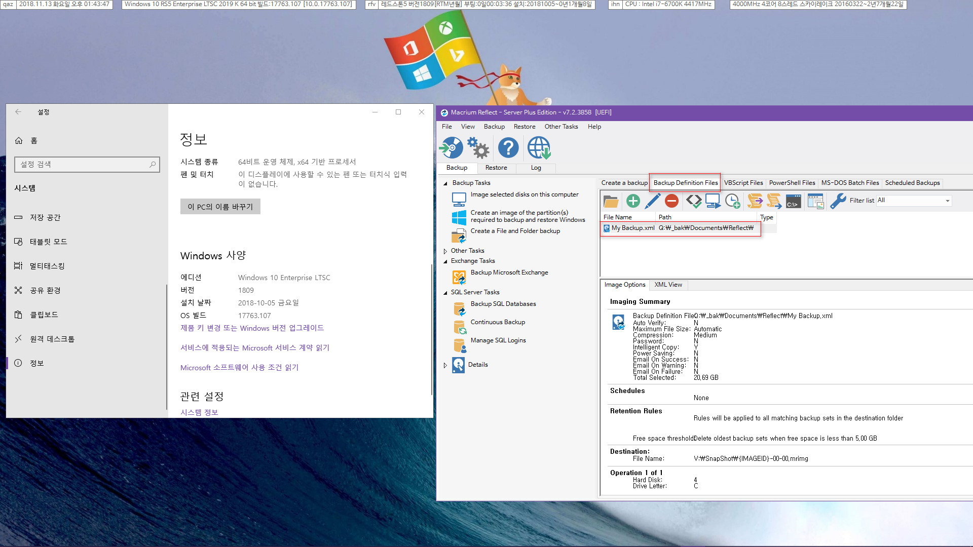
Task: Click the blue wrench advanced properties icon
Action: point(838,201)
